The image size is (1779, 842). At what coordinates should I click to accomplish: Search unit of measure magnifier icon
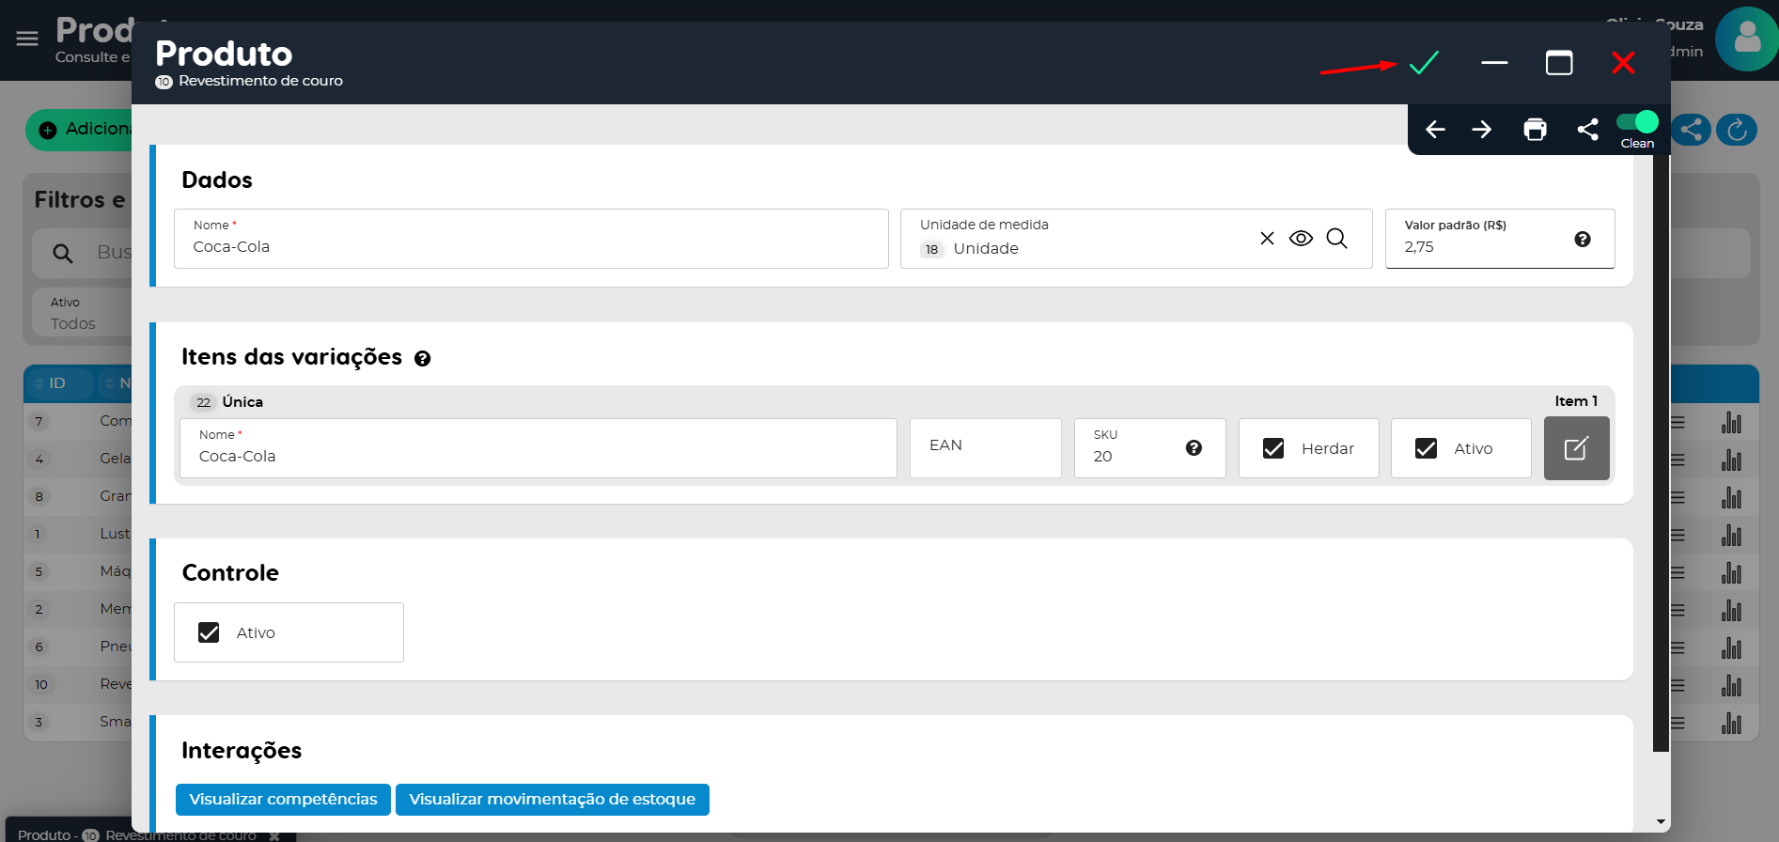point(1336,239)
